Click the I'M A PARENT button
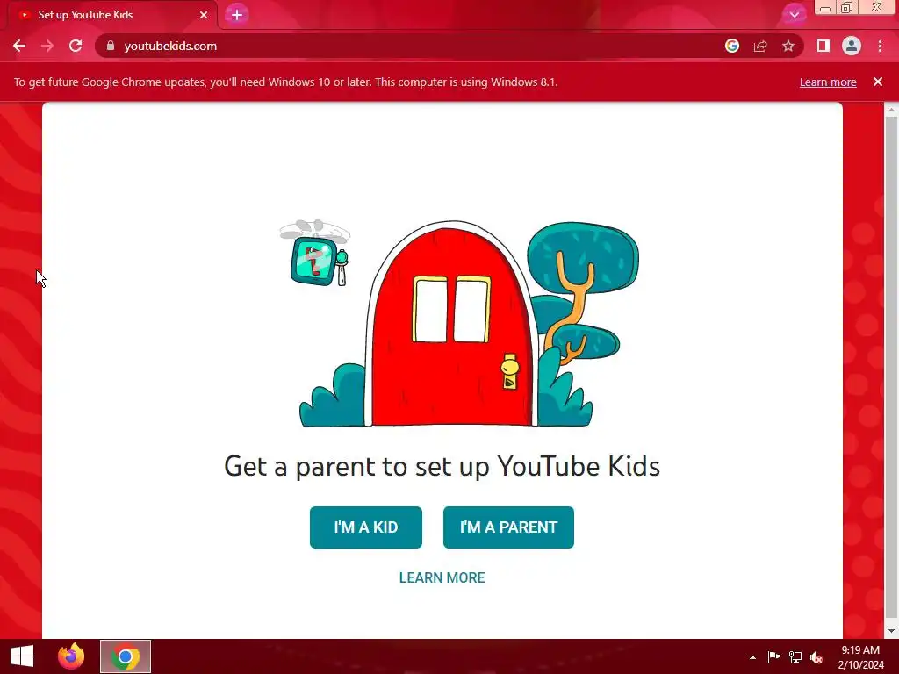This screenshot has height=674, width=899. (x=508, y=527)
